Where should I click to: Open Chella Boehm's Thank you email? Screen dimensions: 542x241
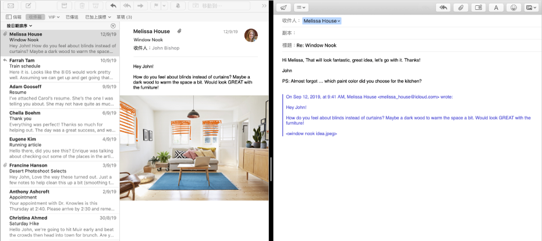click(x=60, y=122)
